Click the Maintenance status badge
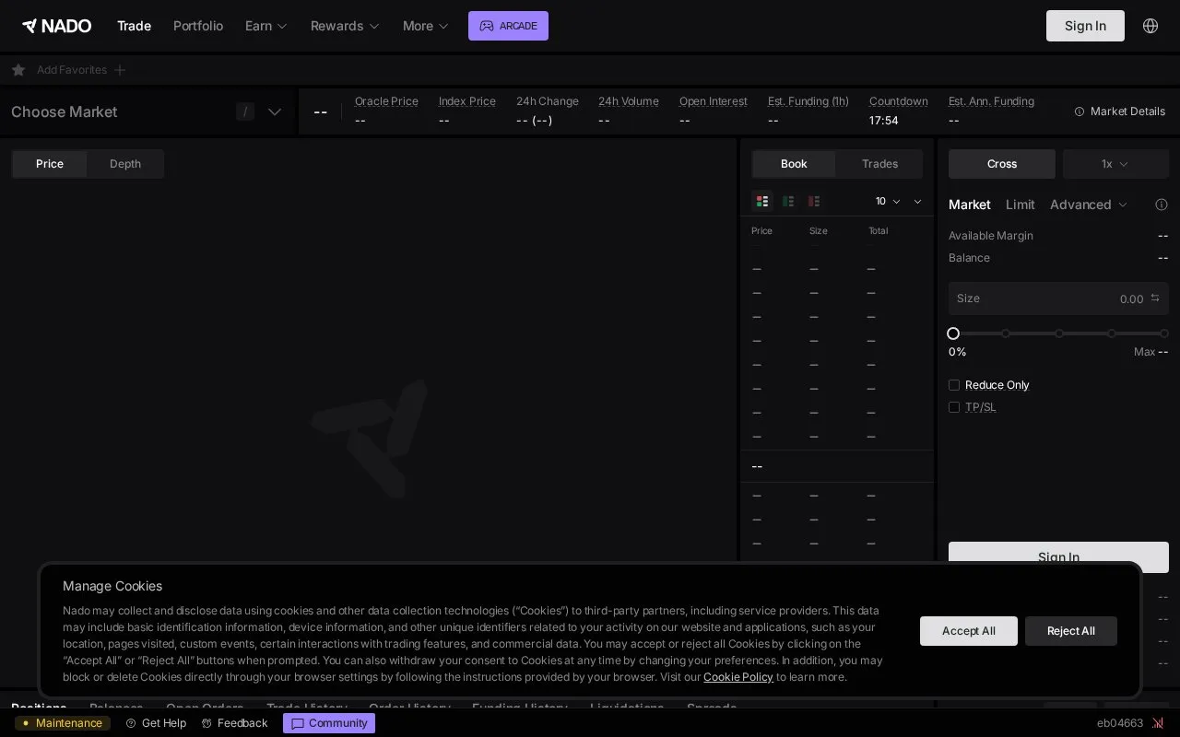 (x=63, y=723)
